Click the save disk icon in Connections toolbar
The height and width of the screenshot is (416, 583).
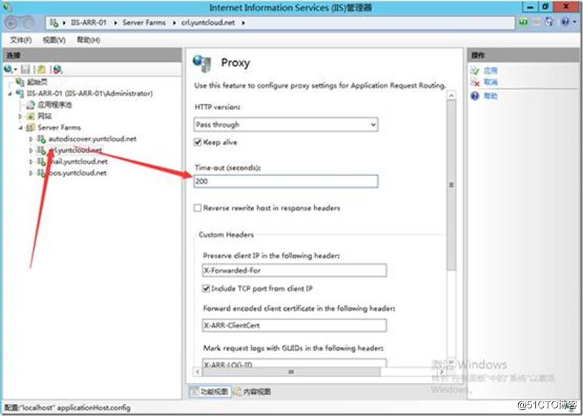point(25,69)
